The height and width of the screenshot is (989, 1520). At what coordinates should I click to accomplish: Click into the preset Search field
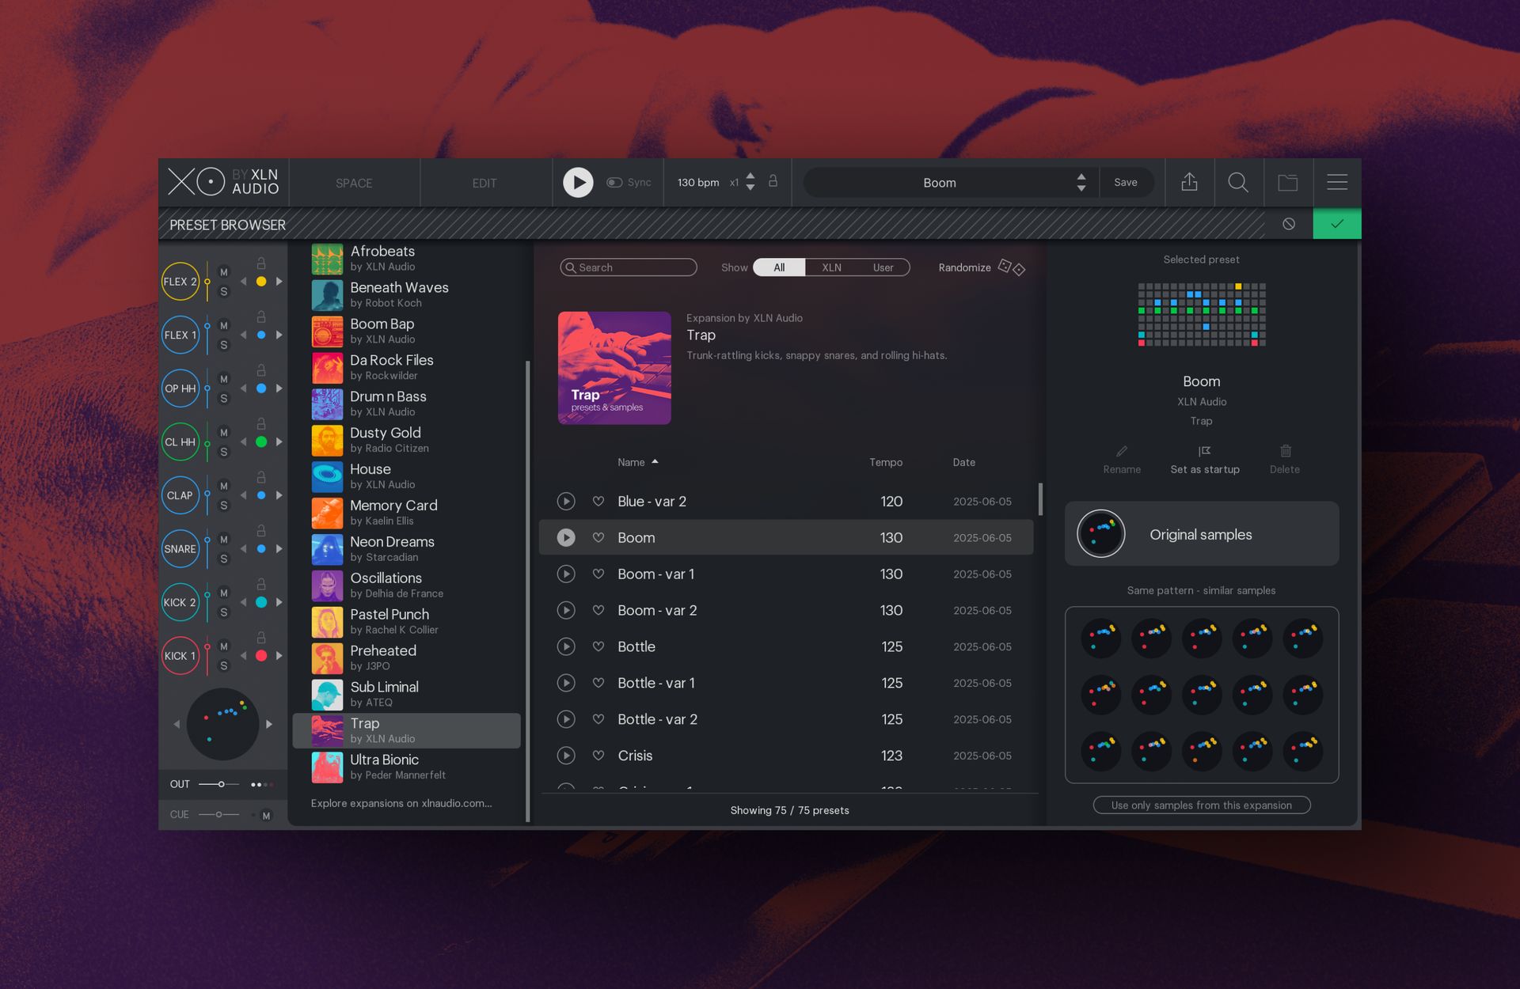629,267
